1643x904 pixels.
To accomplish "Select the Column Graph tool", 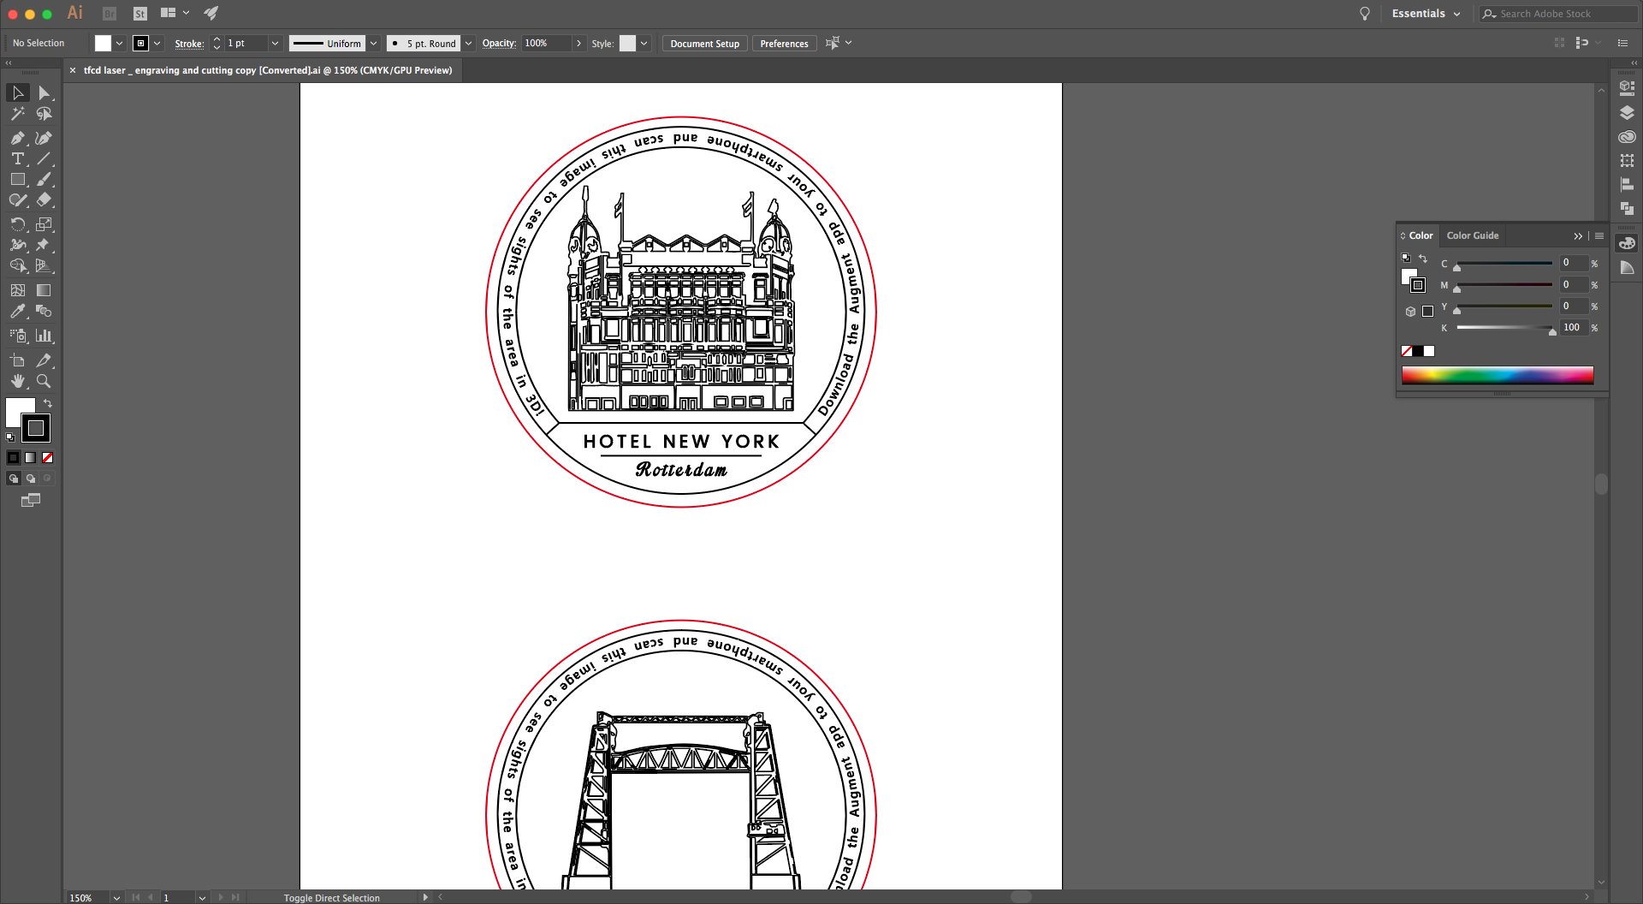I will pos(44,336).
